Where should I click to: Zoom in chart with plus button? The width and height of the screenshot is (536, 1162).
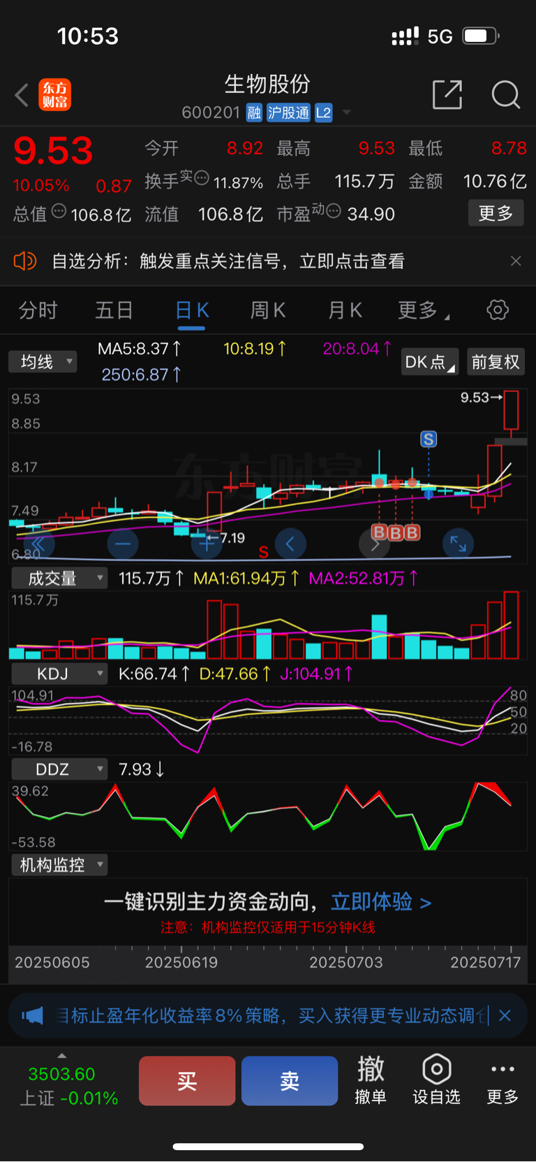click(207, 544)
